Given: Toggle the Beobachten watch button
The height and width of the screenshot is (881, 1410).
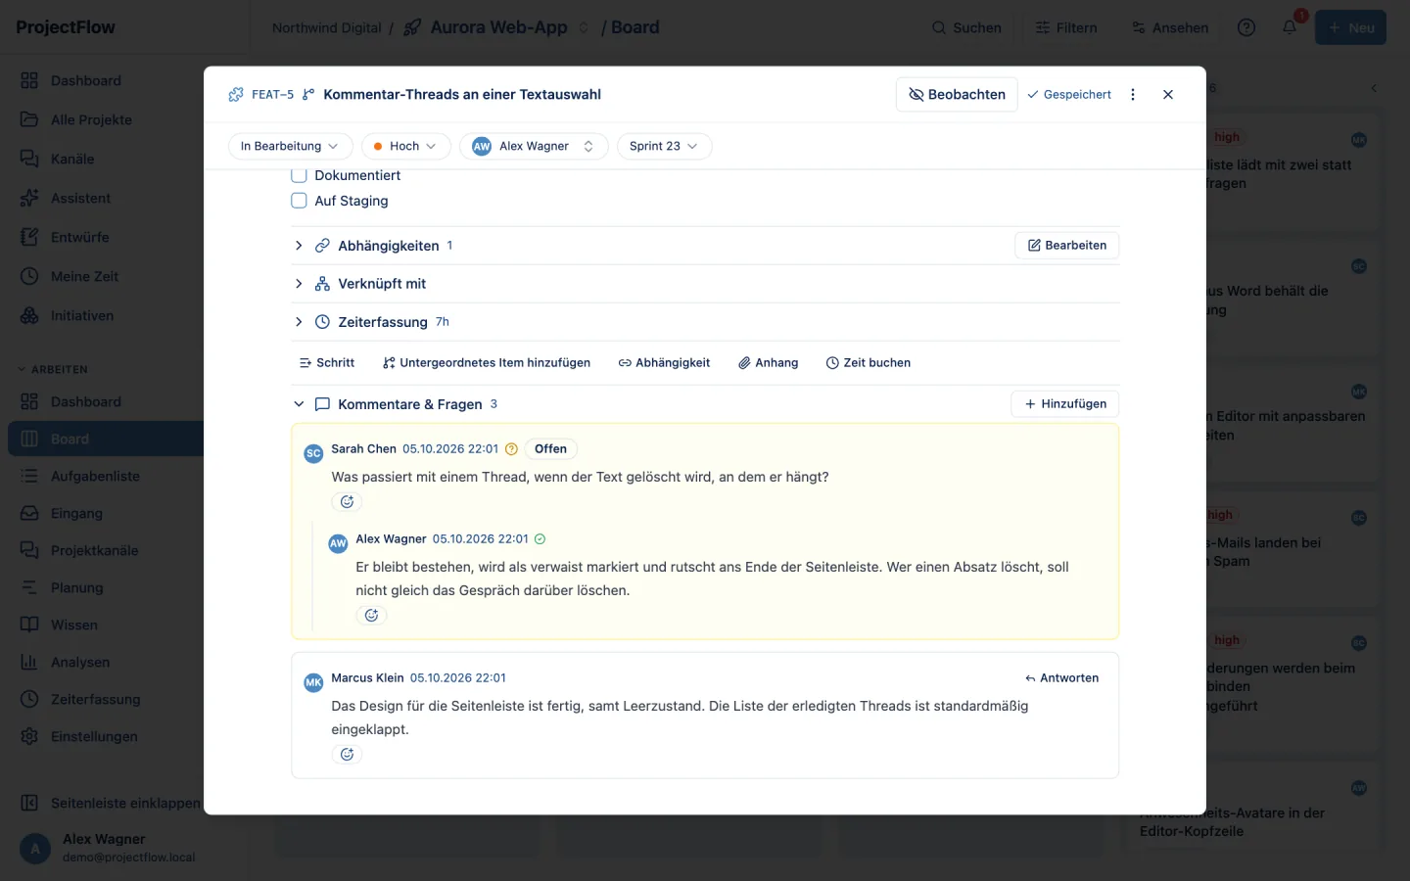Looking at the screenshot, I should click(957, 95).
